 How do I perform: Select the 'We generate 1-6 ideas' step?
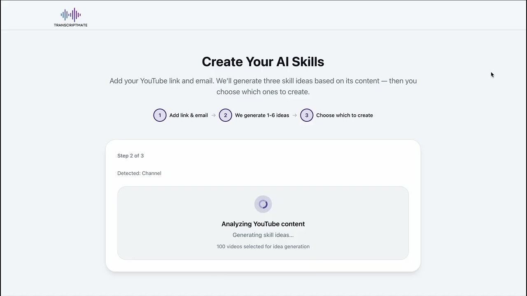click(x=262, y=115)
